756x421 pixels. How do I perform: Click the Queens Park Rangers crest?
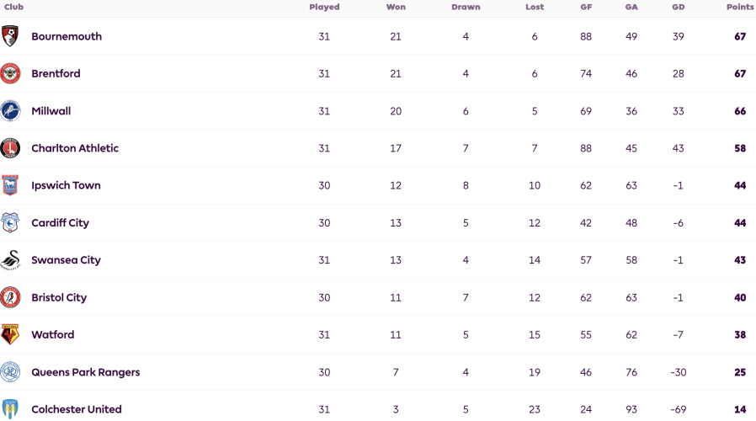click(10, 372)
